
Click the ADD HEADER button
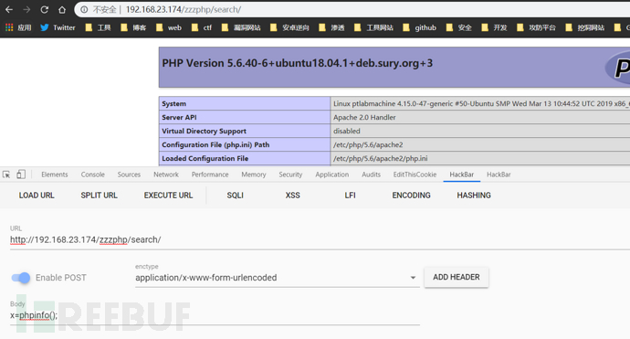pyautogui.click(x=457, y=277)
